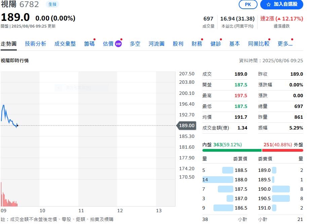The image size is (311, 224).
Task: Click the red notification dot on 籌碼 tab
Action: tap(94, 39)
